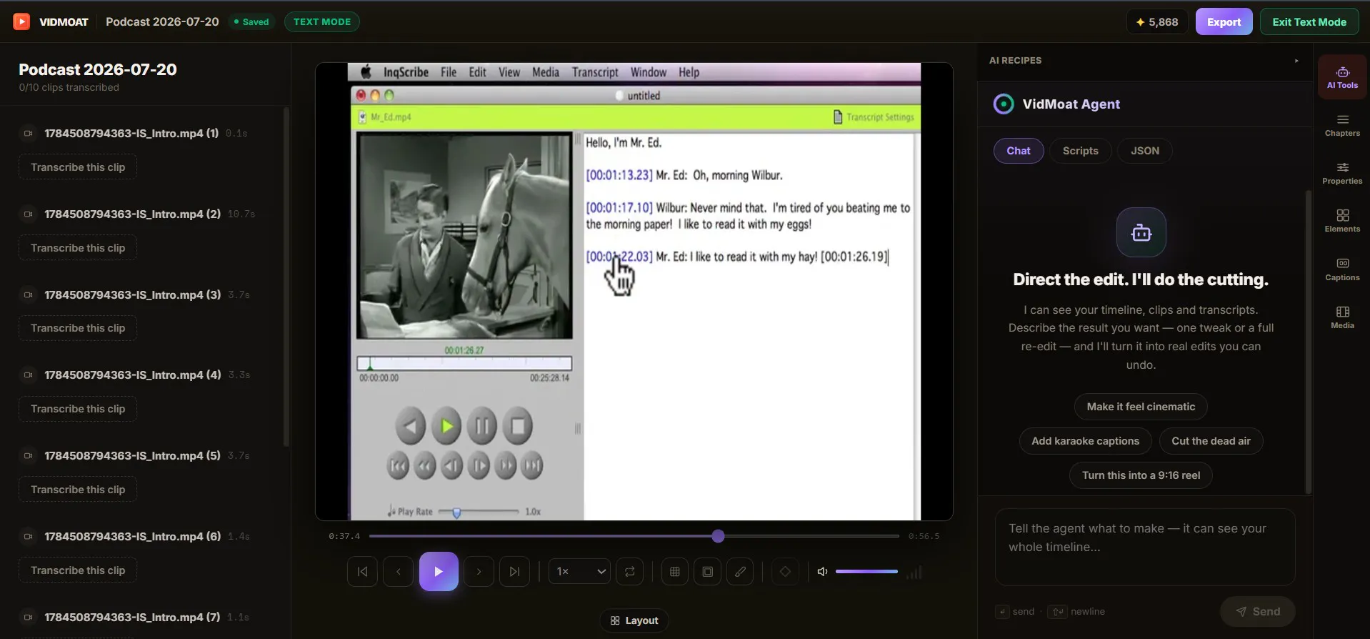Collapse the AI RECIPES panel arrow

click(x=1296, y=61)
